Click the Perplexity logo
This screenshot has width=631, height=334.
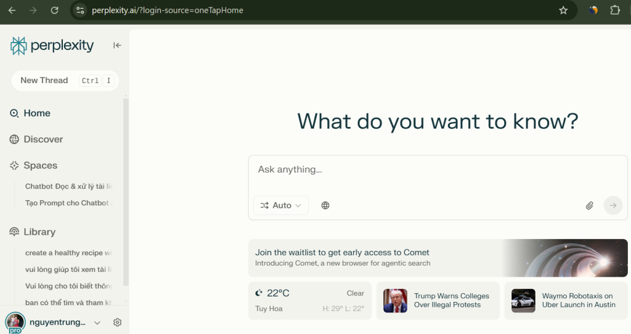point(52,46)
